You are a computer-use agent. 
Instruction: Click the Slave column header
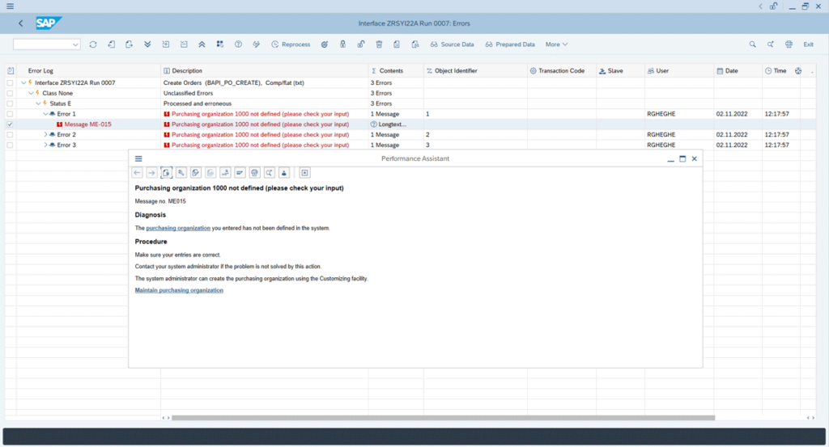tap(621, 70)
